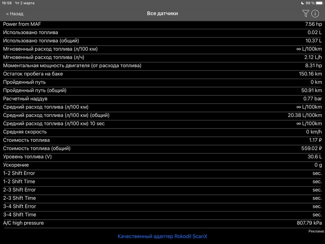This screenshot has height=244, width=325.
Task: Open the A/C high pressure sensor
Action: click(x=162, y=223)
